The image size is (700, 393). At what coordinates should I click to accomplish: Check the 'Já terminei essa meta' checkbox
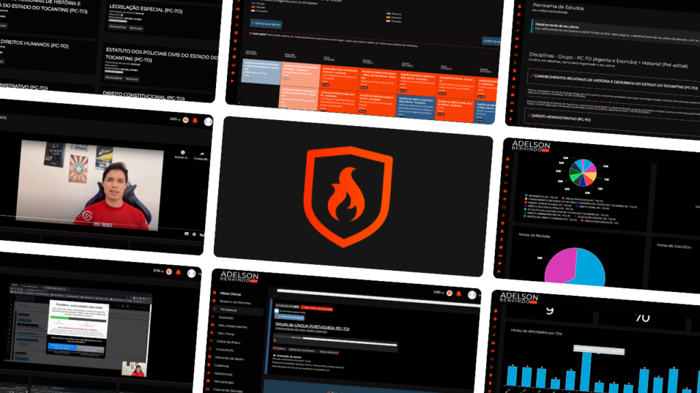276,310
